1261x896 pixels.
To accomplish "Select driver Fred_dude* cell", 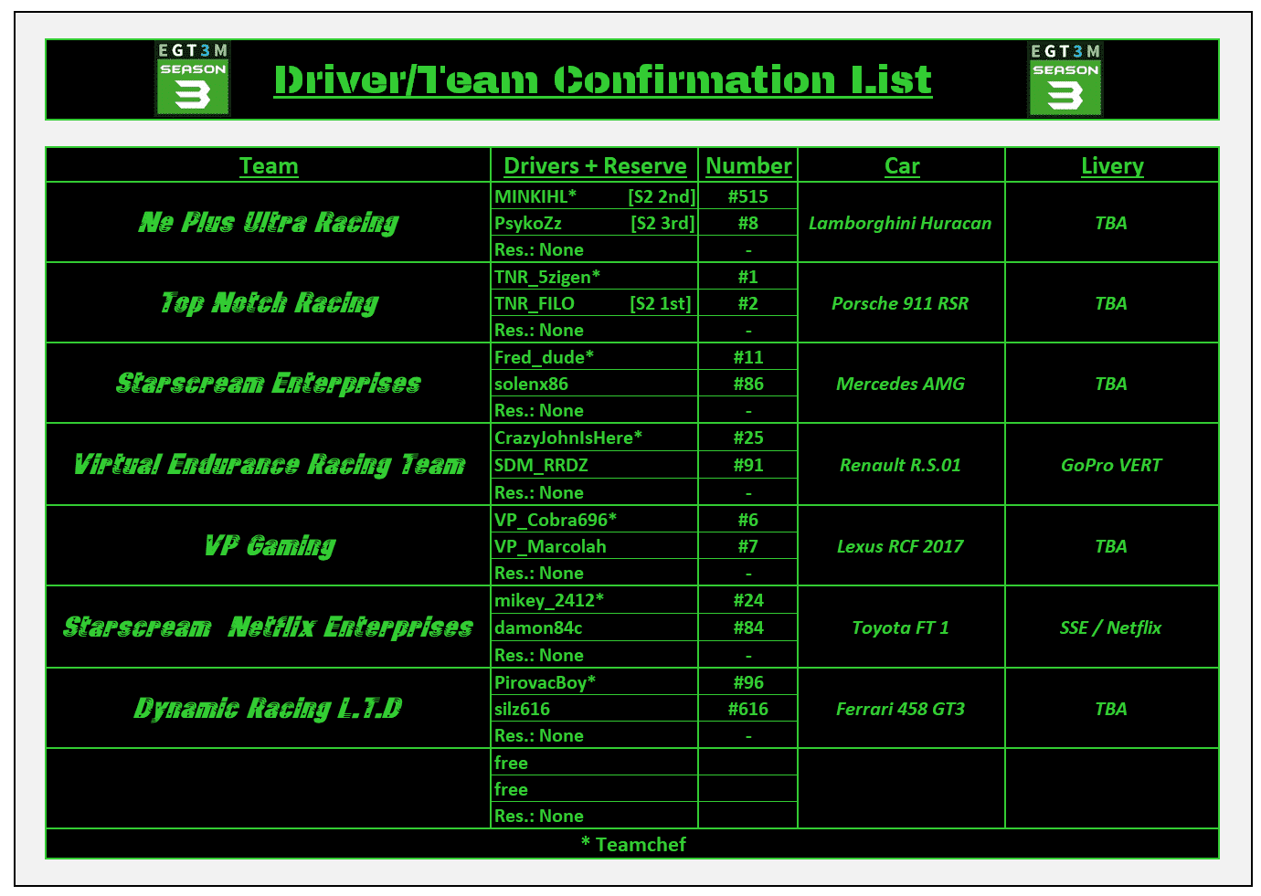I will pyautogui.click(x=595, y=357).
